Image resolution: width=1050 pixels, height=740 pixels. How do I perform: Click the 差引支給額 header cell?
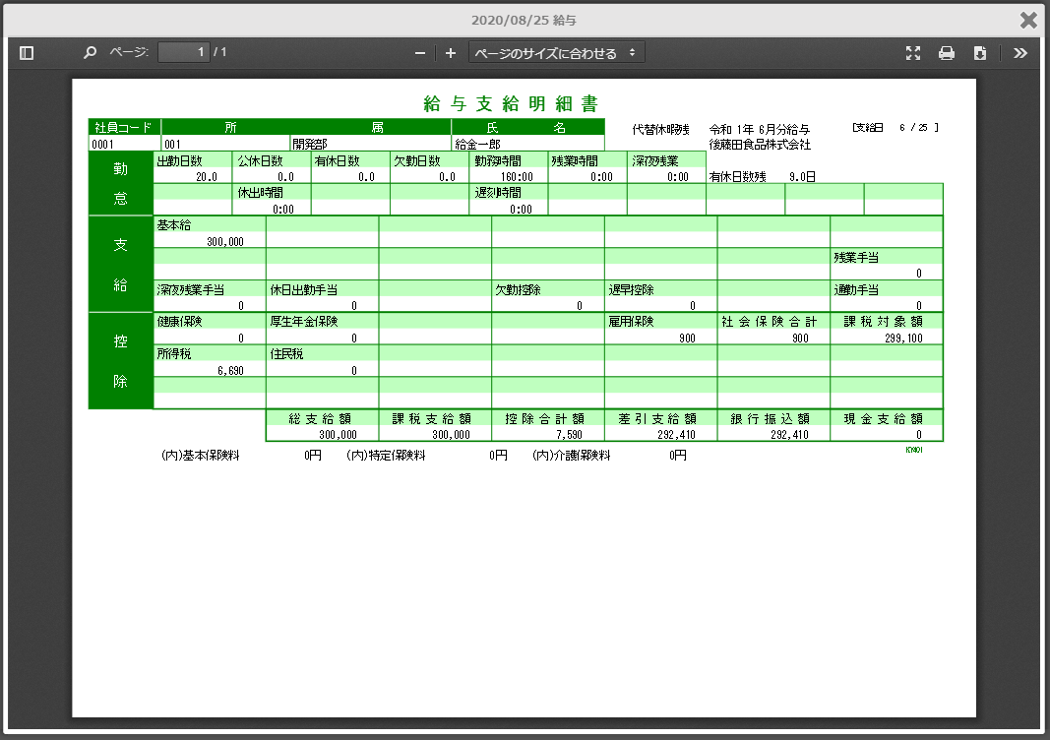pyautogui.click(x=660, y=418)
